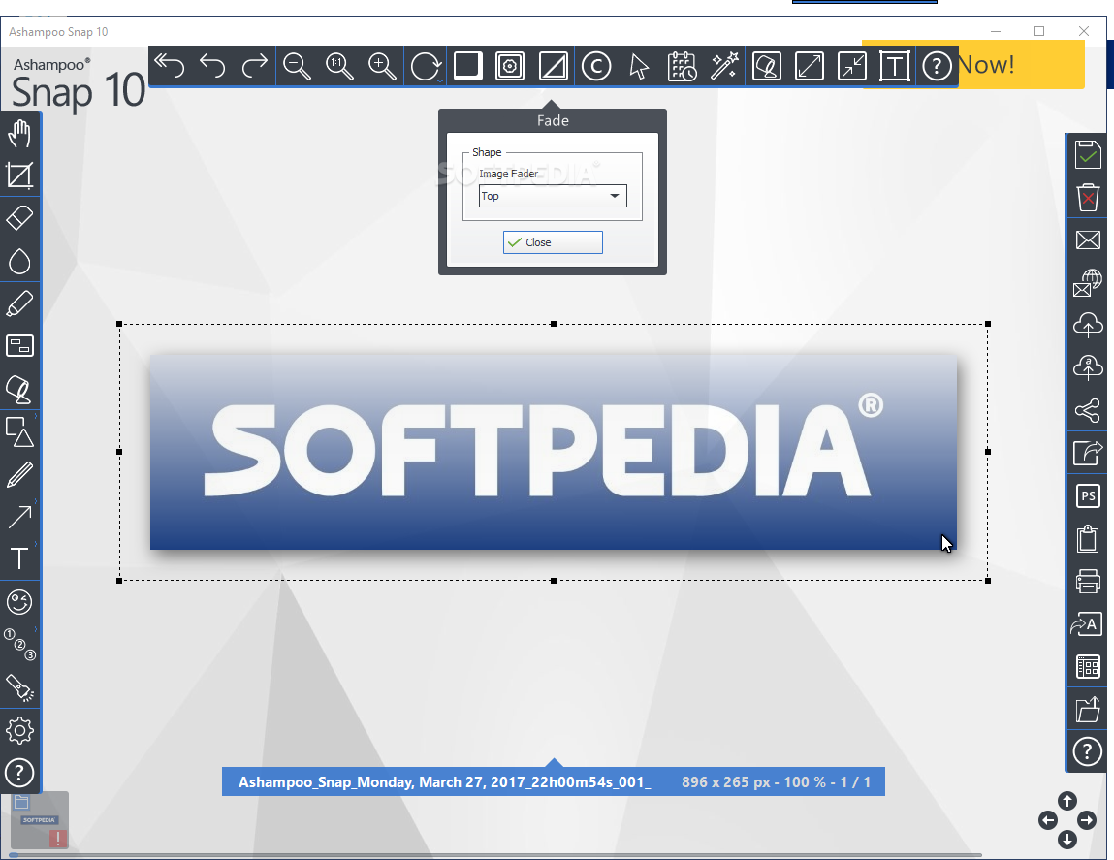Viewport: 1114px width, 860px height.
Task: Open the magic wand effects tool
Action: [724, 66]
